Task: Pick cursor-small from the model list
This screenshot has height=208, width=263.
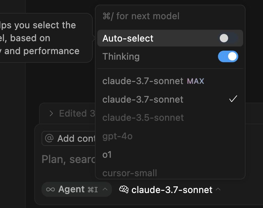Action: tap(170, 173)
